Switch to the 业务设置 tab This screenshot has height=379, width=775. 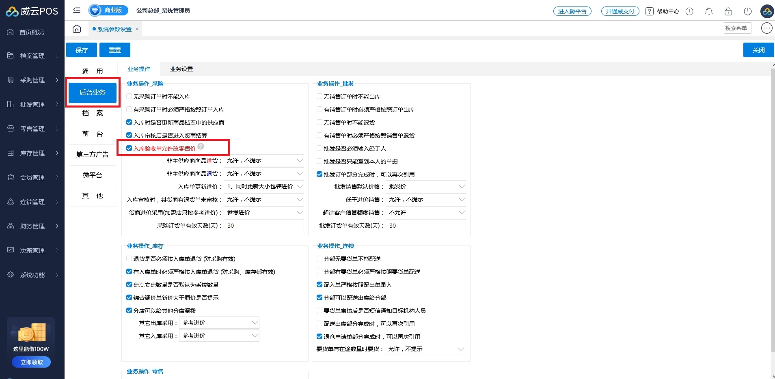[x=181, y=69]
